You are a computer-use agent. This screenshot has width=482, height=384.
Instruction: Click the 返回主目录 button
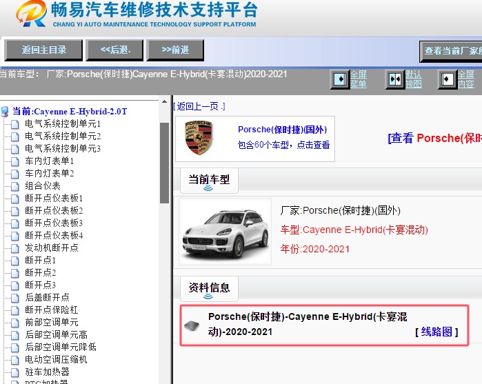43,50
